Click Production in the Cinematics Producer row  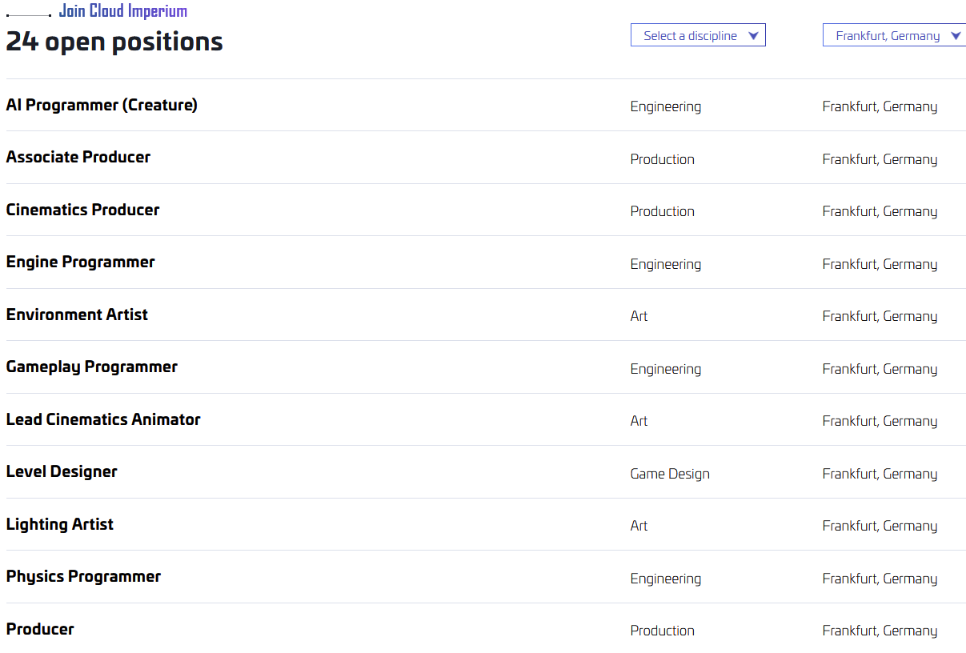coord(663,211)
